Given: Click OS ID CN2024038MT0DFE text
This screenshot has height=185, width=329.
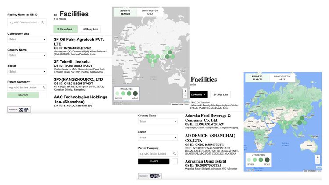Looking at the screenshot, I should pyautogui.click(x=204, y=145).
